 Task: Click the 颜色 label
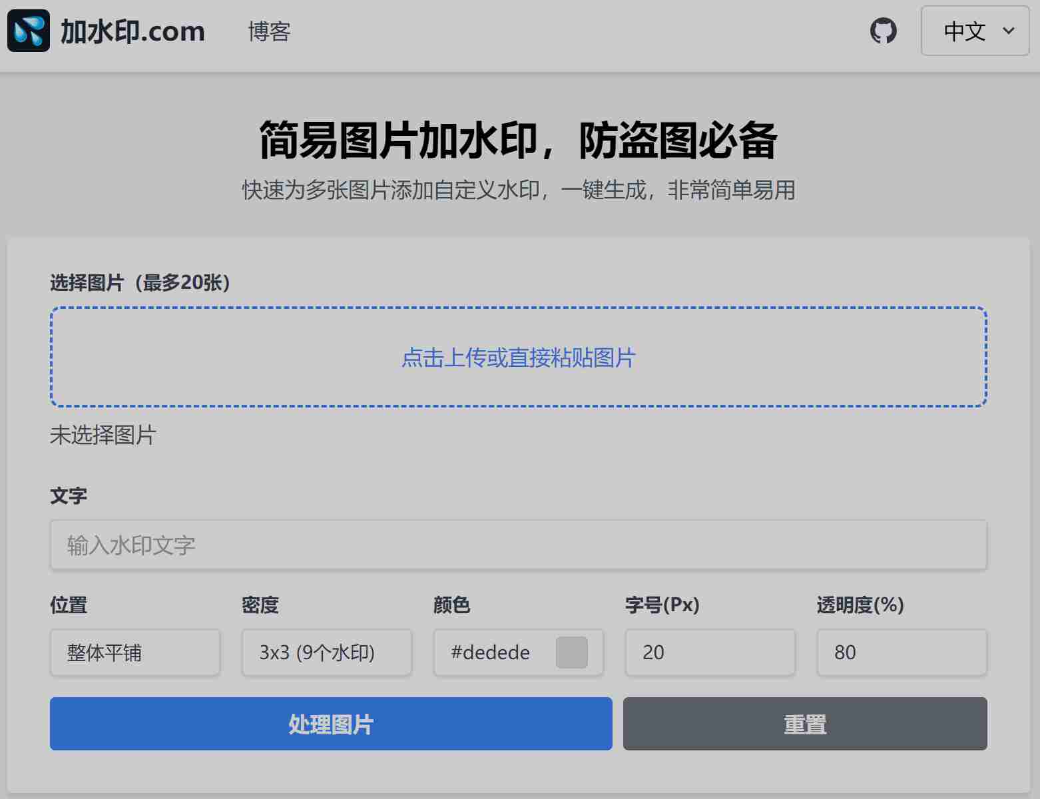pyautogui.click(x=452, y=605)
